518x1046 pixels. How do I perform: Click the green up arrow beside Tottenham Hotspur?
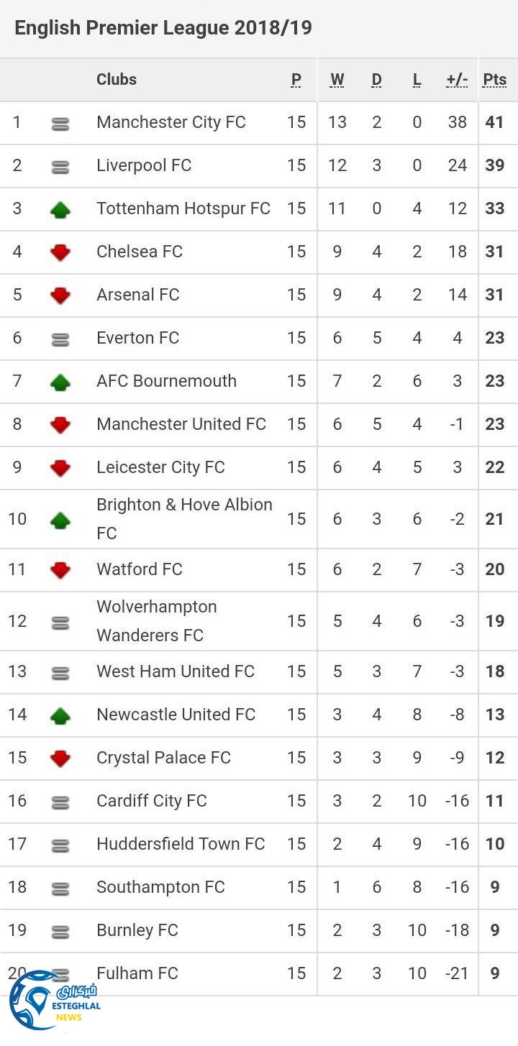coord(60,209)
